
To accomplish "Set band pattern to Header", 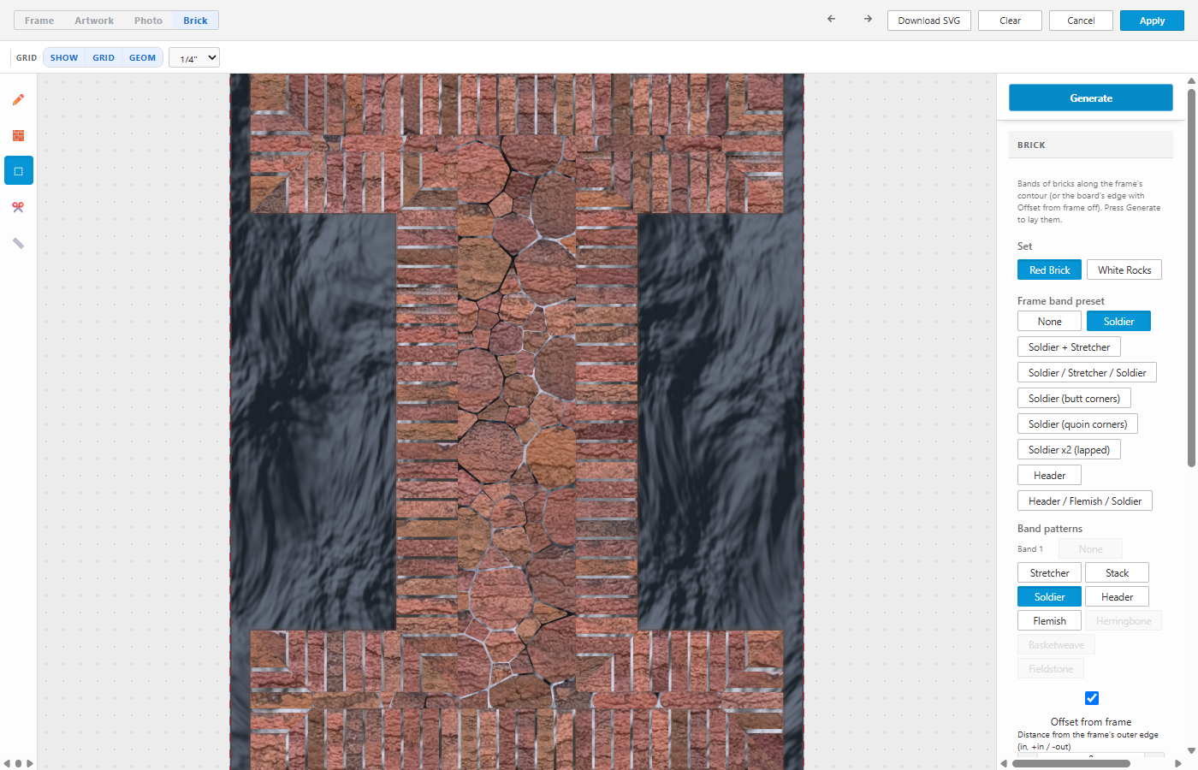I will click(x=1117, y=596).
